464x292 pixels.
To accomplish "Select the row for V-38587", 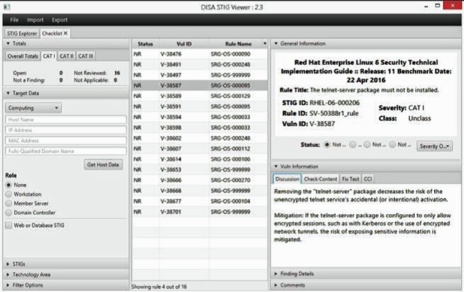I will click(x=200, y=85).
